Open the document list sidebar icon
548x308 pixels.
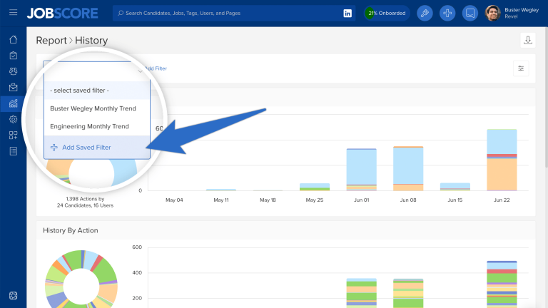[14, 151]
